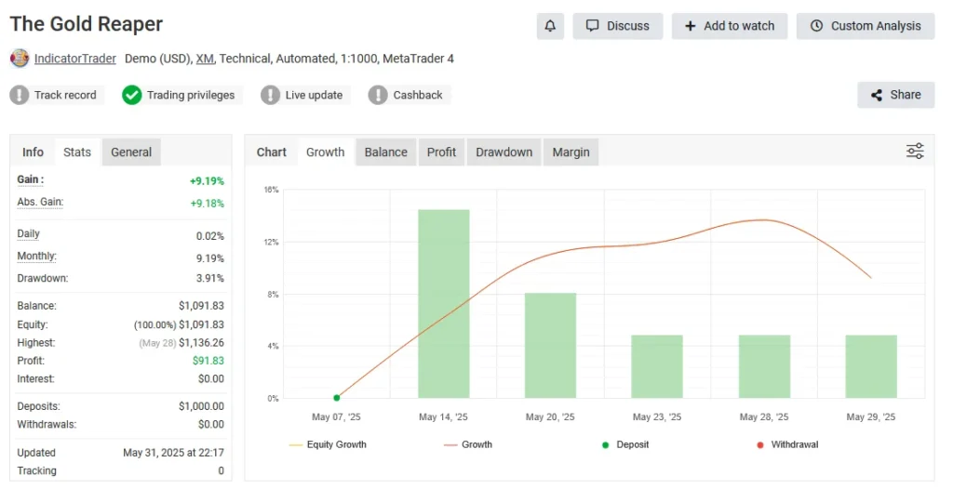
Task: Click the Gain label with dotted underline
Action: click(x=31, y=179)
